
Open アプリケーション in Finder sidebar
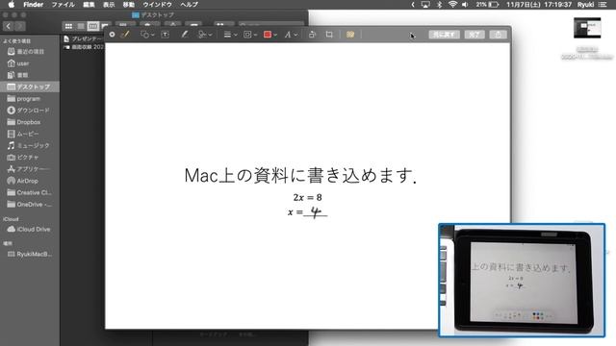tap(29, 169)
